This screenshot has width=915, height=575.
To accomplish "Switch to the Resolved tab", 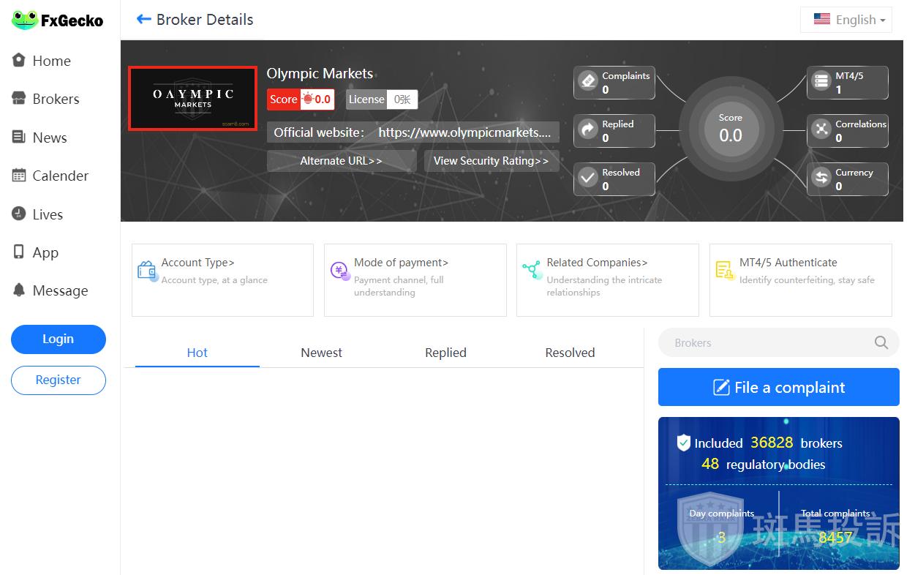I will tap(570, 353).
